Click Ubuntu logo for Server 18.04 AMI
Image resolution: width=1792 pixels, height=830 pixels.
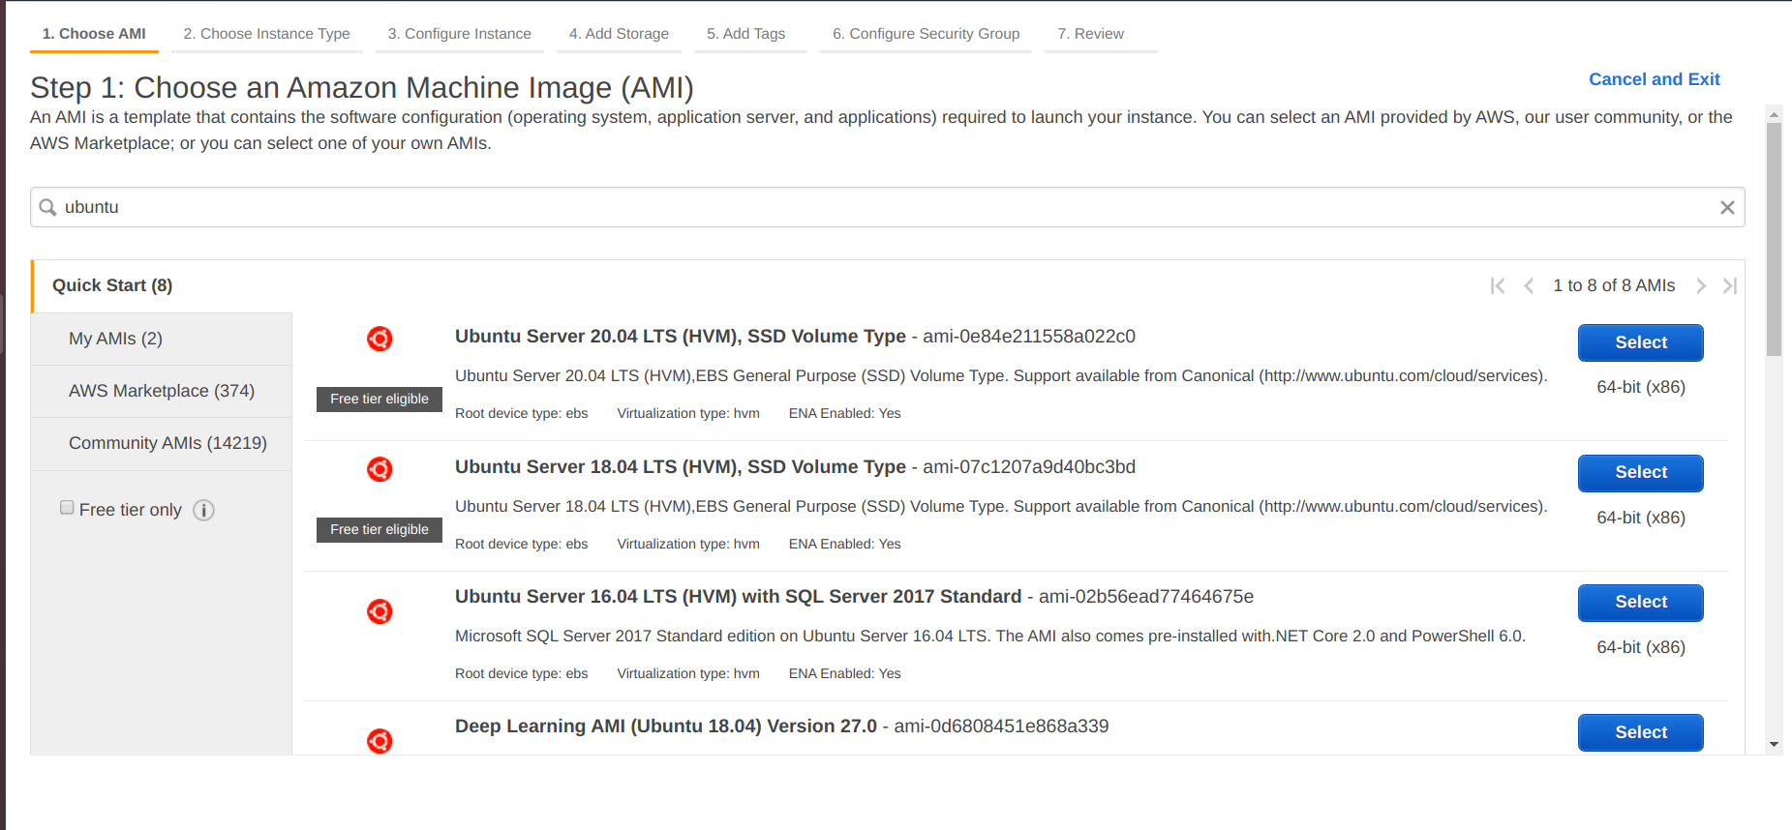click(x=380, y=469)
